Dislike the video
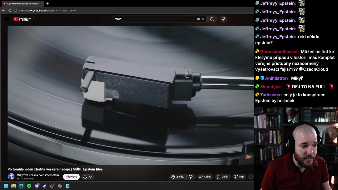 pyautogui.click(x=191, y=177)
